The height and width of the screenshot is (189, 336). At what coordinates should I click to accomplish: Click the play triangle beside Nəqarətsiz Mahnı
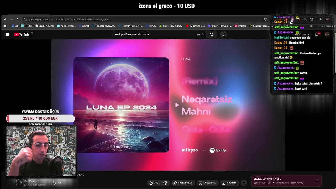[177, 105]
